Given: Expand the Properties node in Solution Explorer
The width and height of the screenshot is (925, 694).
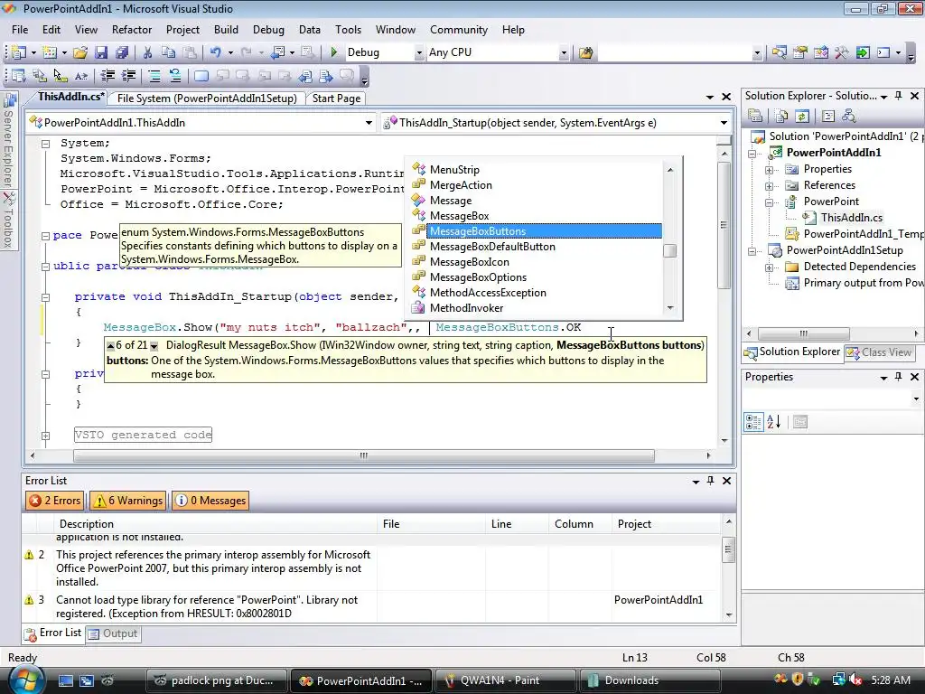Looking at the screenshot, I should click(770, 170).
